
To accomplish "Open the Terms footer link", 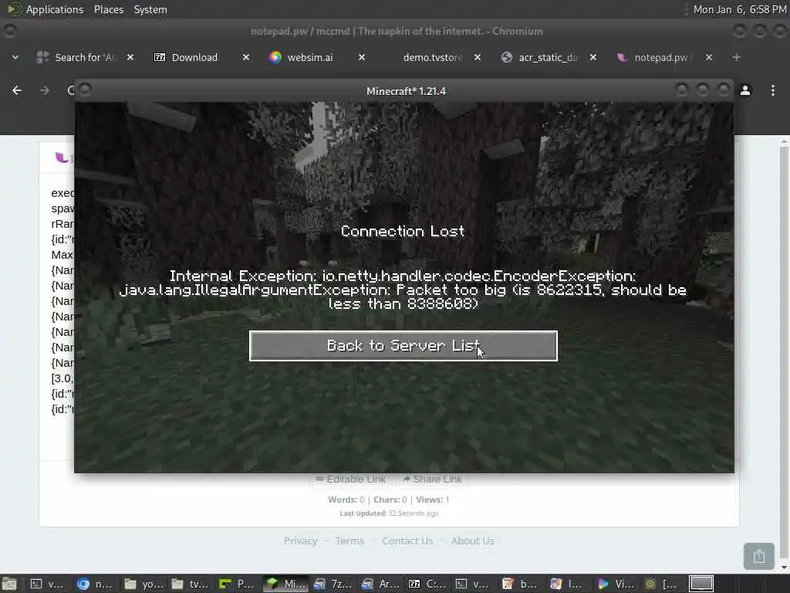I will coord(349,541).
